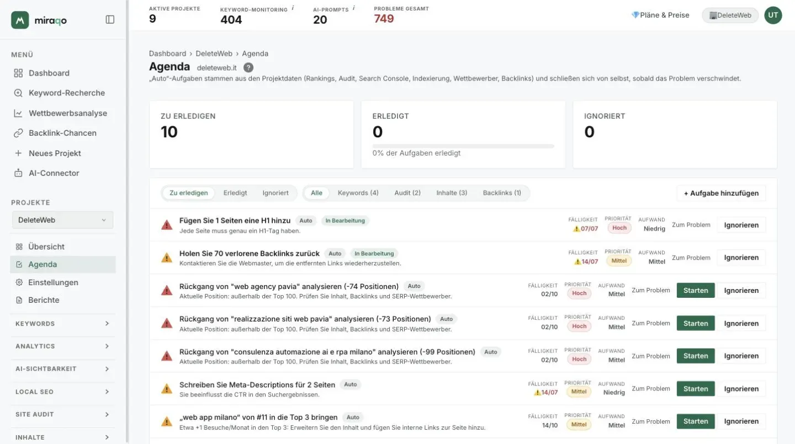The width and height of the screenshot is (795, 444).
Task: Click the 749 Probleme gesamt value
Action: tap(384, 19)
